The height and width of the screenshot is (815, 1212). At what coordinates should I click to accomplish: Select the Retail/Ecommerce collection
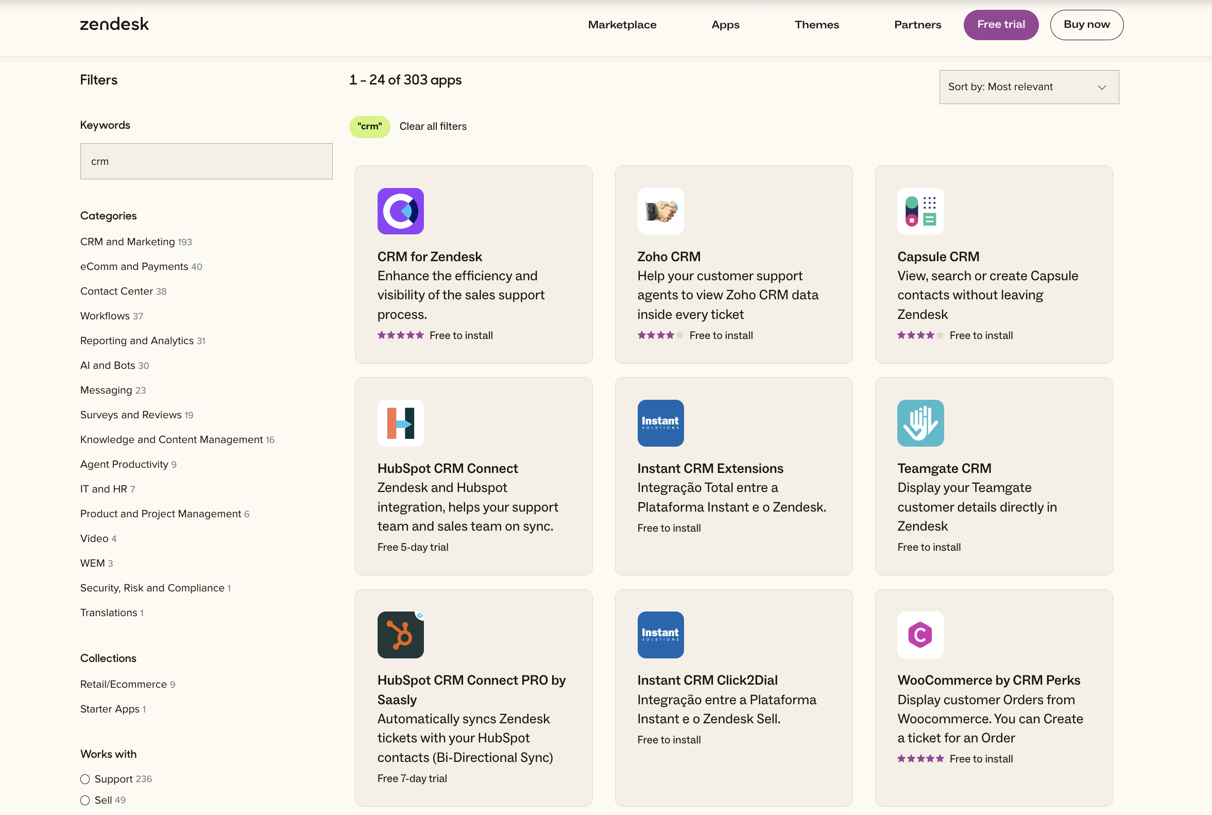coord(127,685)
